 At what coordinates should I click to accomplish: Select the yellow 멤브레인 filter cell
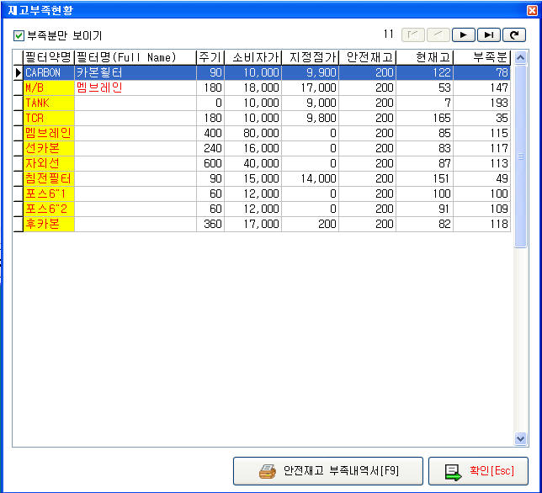(49, 134)
